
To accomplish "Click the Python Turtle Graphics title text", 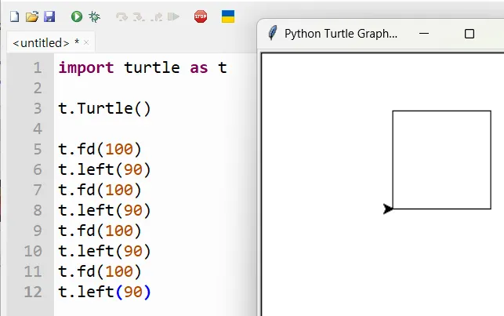I will pos(340,34).
